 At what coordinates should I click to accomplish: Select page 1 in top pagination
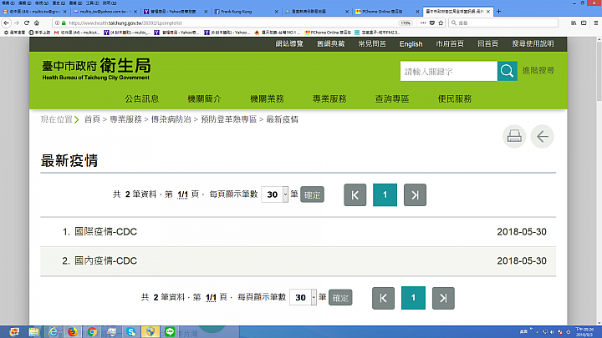pos(385,194)
